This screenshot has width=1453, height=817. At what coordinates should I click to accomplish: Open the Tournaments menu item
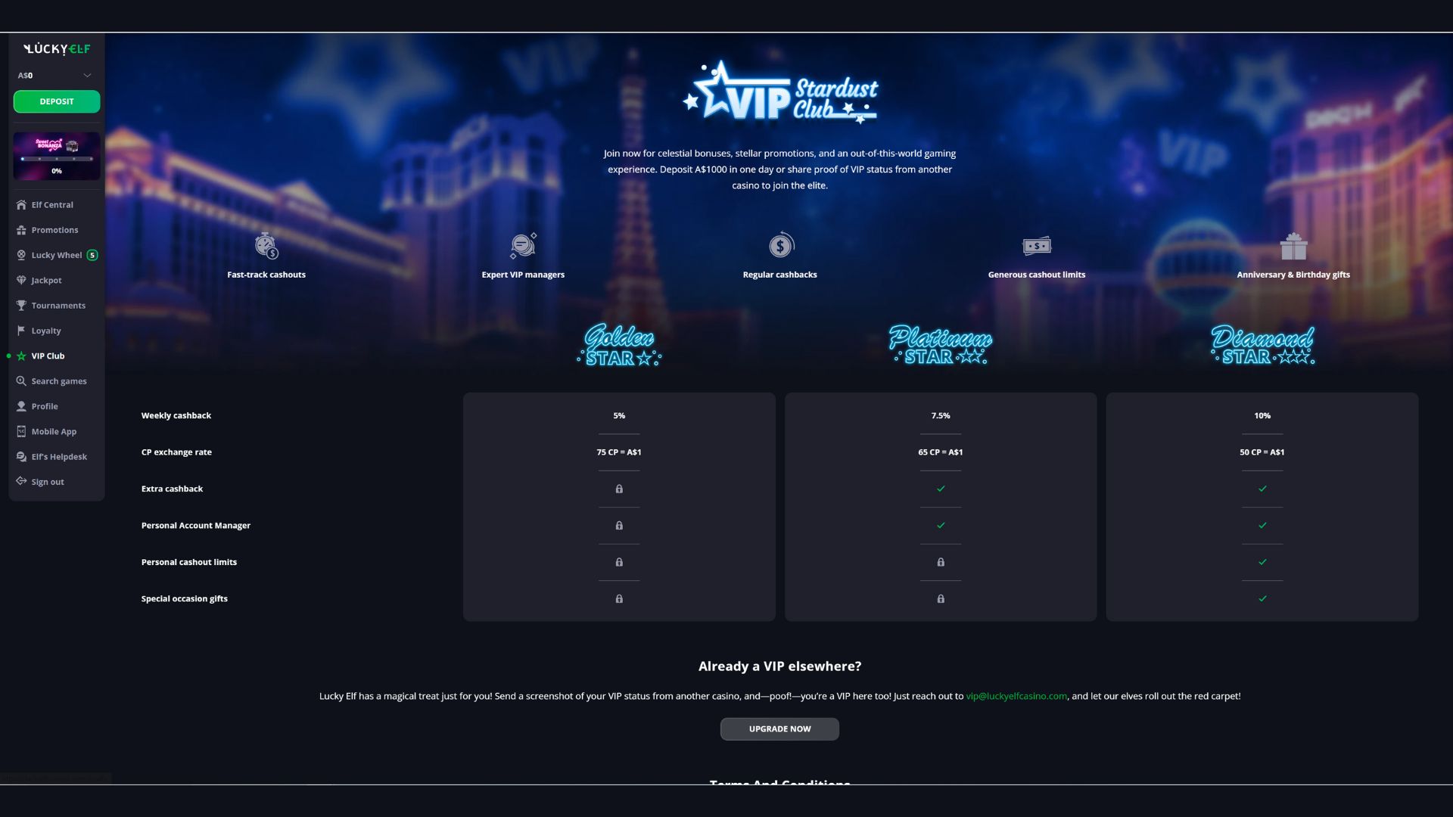58,306
